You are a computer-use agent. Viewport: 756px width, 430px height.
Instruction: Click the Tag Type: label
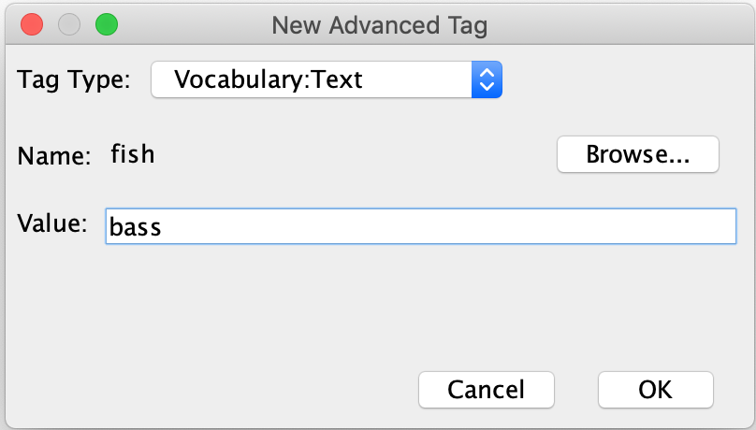coord(75,80)
